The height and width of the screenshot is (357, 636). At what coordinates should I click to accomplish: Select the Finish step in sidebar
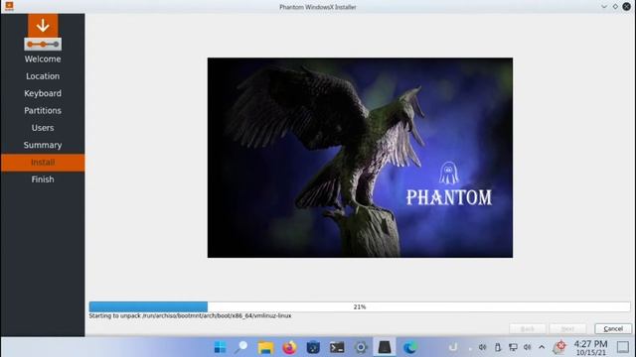(x=43, y=179)
